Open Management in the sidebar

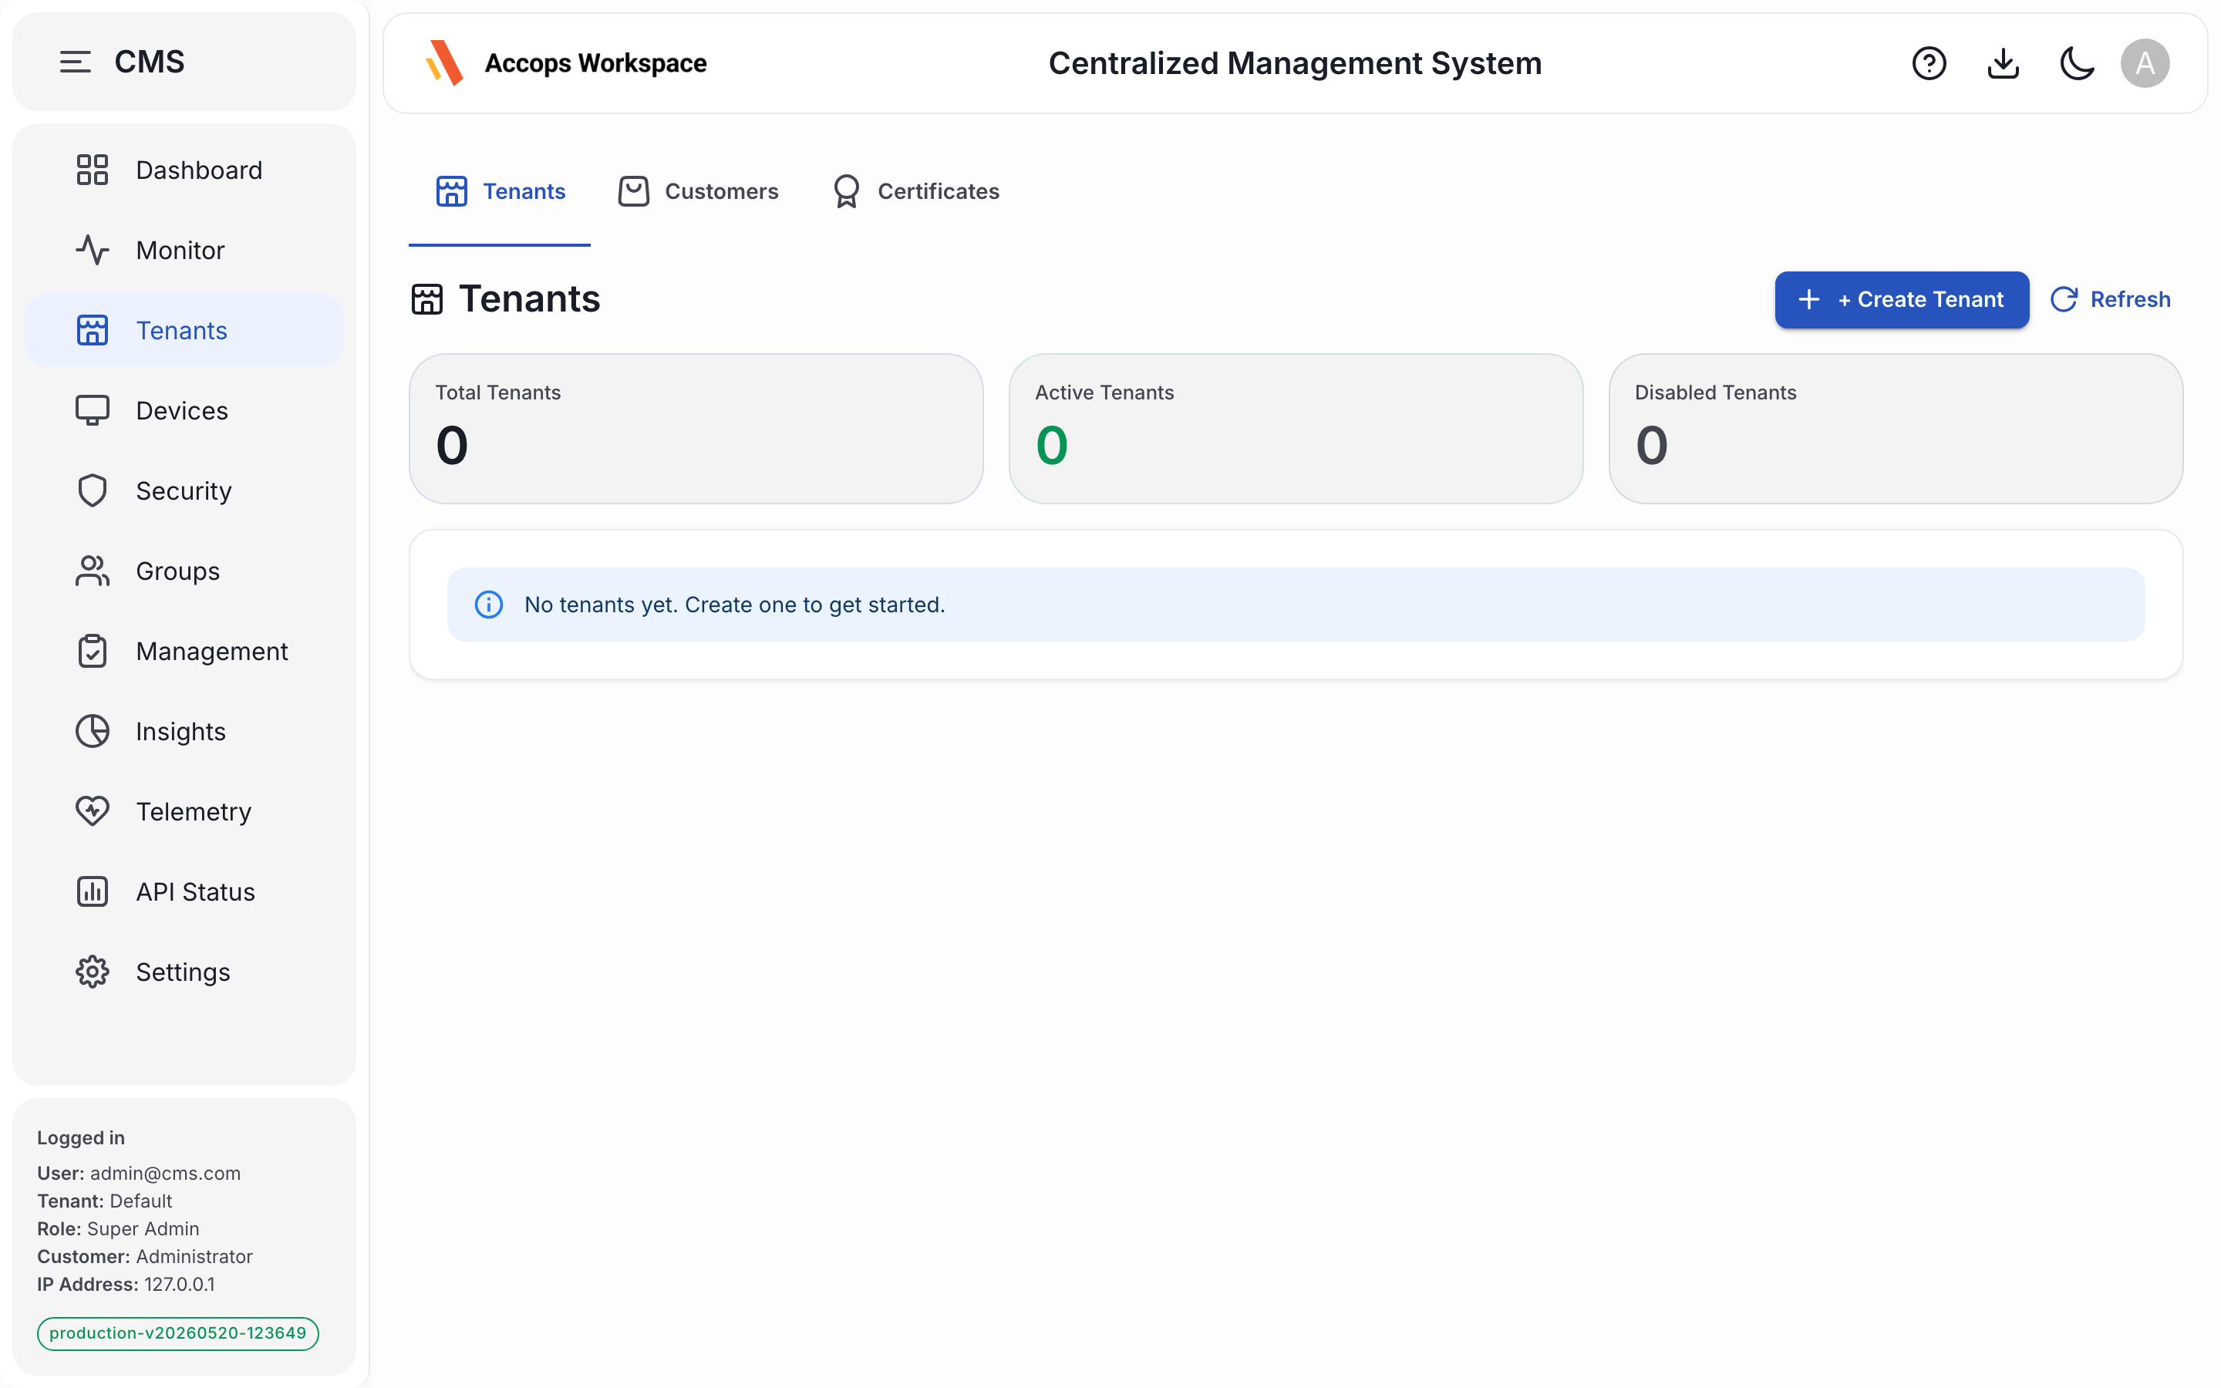(184, 651)
